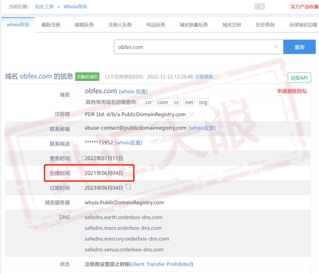Click the safedns.earth.orderbox-dns.com DNS entry

123,217
